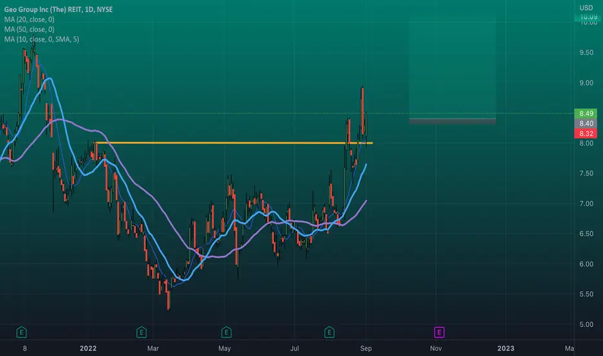Click the 5.00 price axis label
This screenshot has width=603, height=356.
586,324
